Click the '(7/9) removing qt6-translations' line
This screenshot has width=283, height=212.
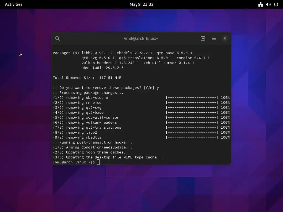(87, 128)
